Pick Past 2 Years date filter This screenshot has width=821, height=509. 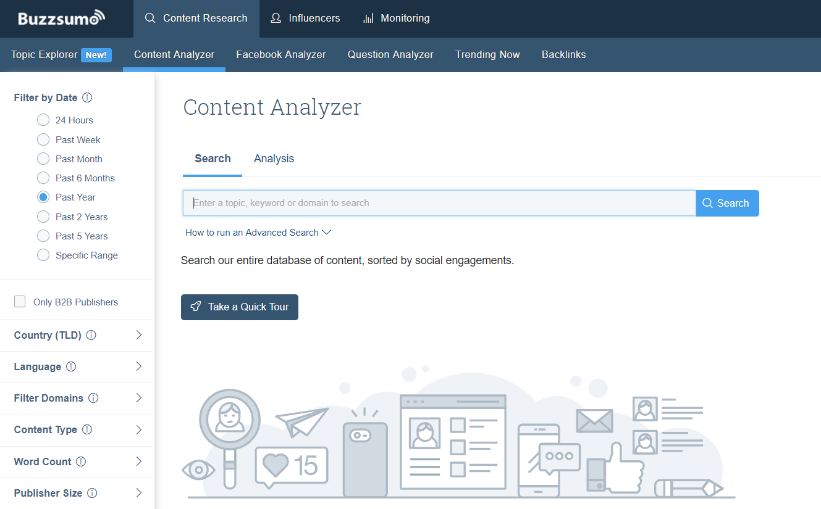click(x=43, y=217)
